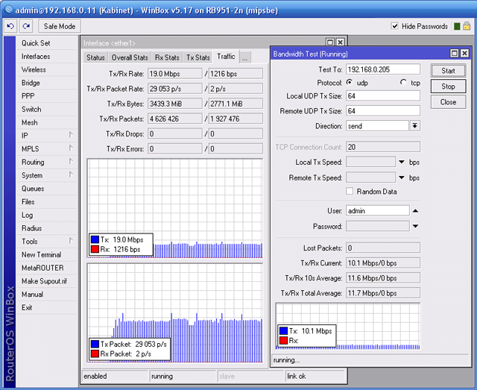Screen dimensions: 477x390
Task: Click the Local UDP Tx Size field
Action: pyautogui.click(x=383, y=96)
